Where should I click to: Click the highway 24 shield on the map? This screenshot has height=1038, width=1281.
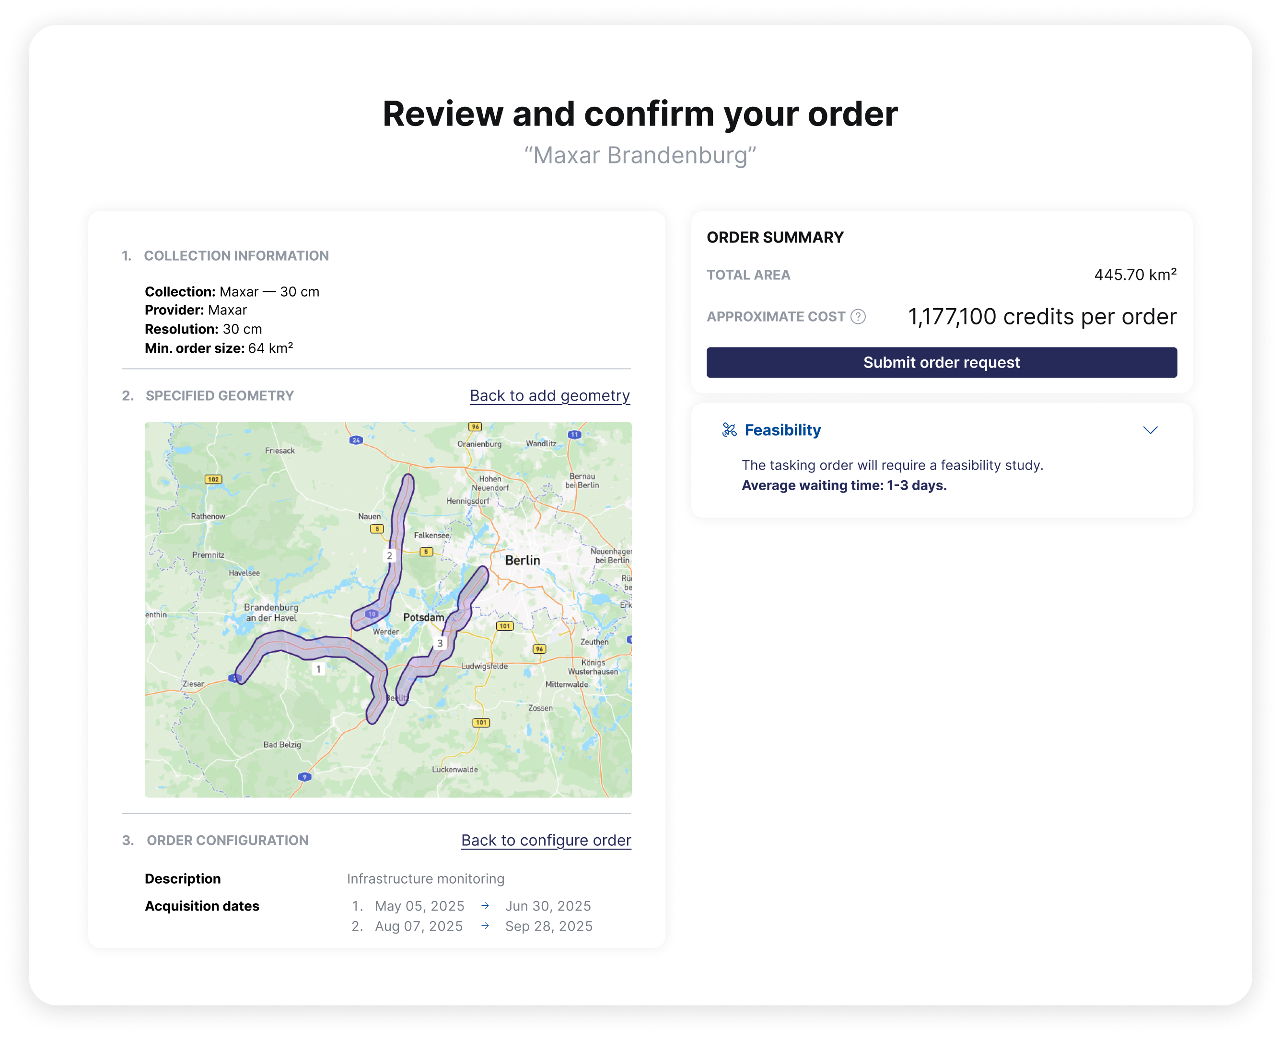click(356, 440)
